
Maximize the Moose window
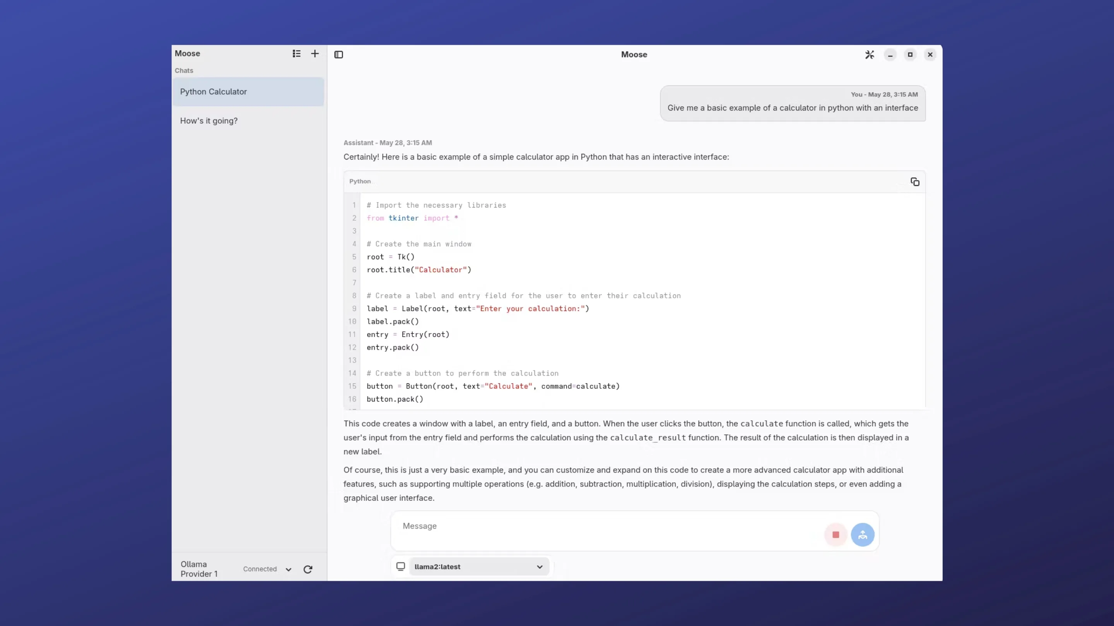[910, 55]
